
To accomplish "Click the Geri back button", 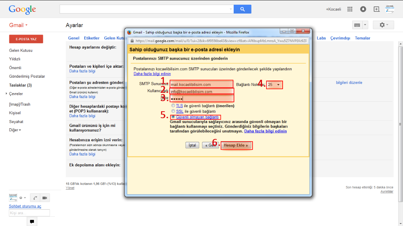I will (210, 145).
